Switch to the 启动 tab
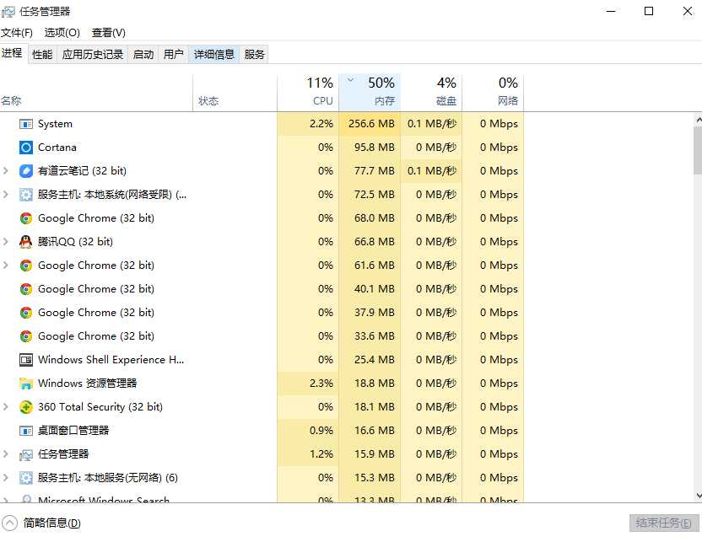 coord(143,55)
